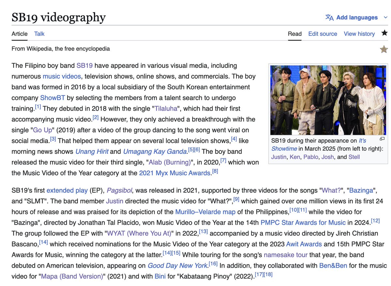Jump to citation reference [13]
Image resolution: width=391 pixels, height=286 pixels.
coord(203,232)
